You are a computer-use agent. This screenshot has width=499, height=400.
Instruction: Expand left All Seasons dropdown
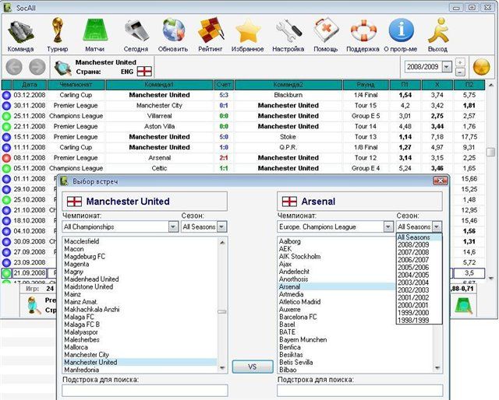pyautogui.click(x=221, y=226)
